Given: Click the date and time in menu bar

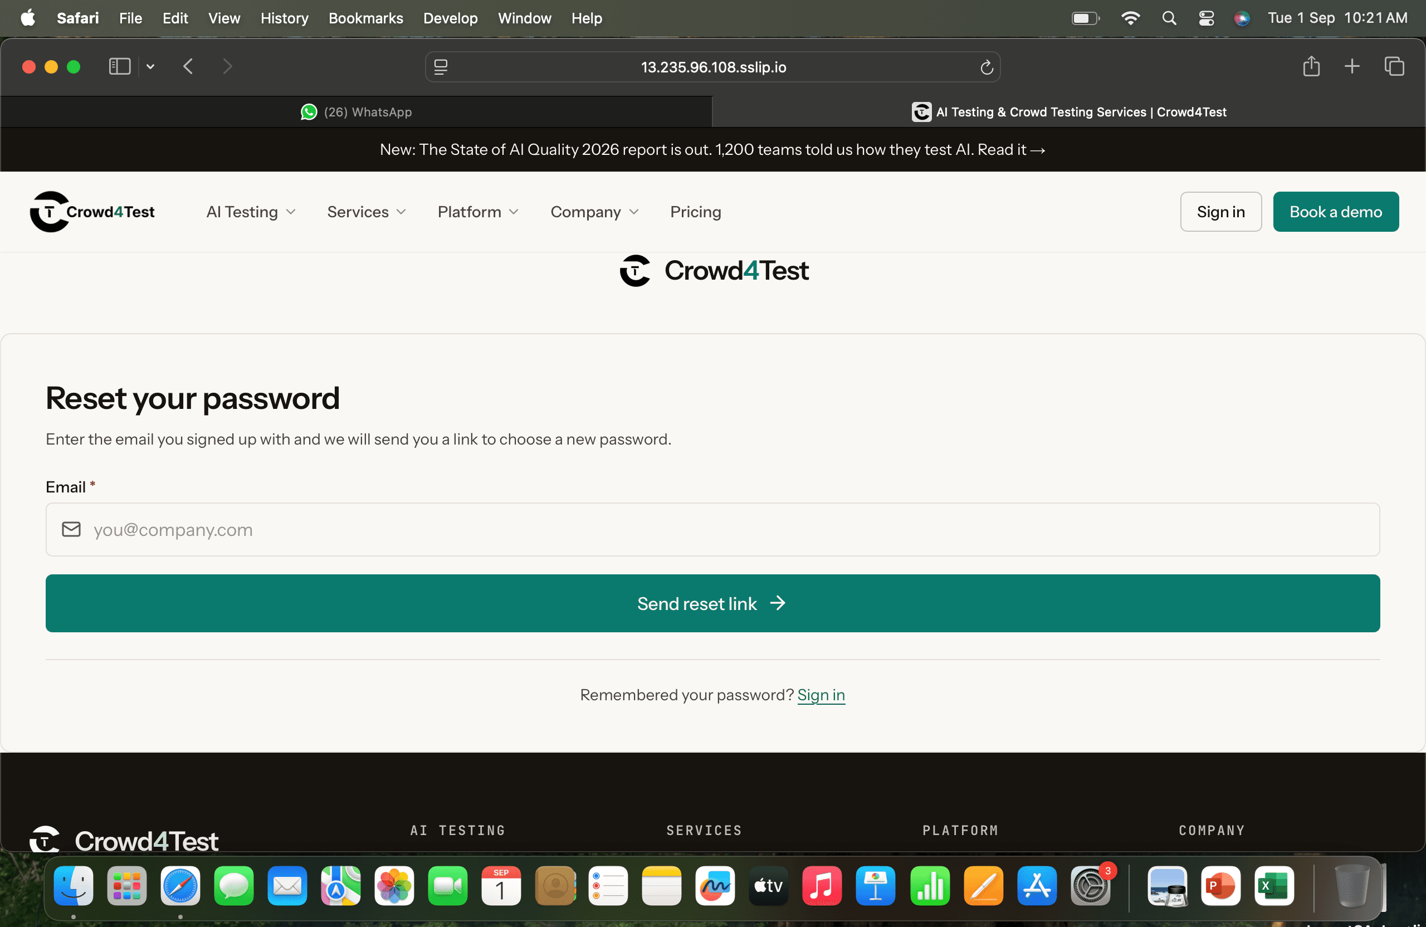Looking at the screenshot, I should pyautogui.click(x=1337, y=18).
